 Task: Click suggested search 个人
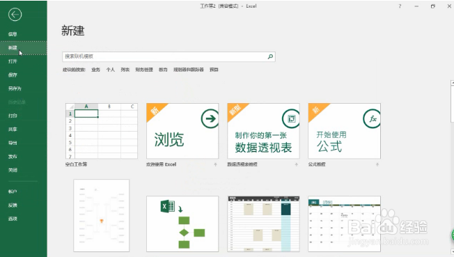tap(110, 70)
